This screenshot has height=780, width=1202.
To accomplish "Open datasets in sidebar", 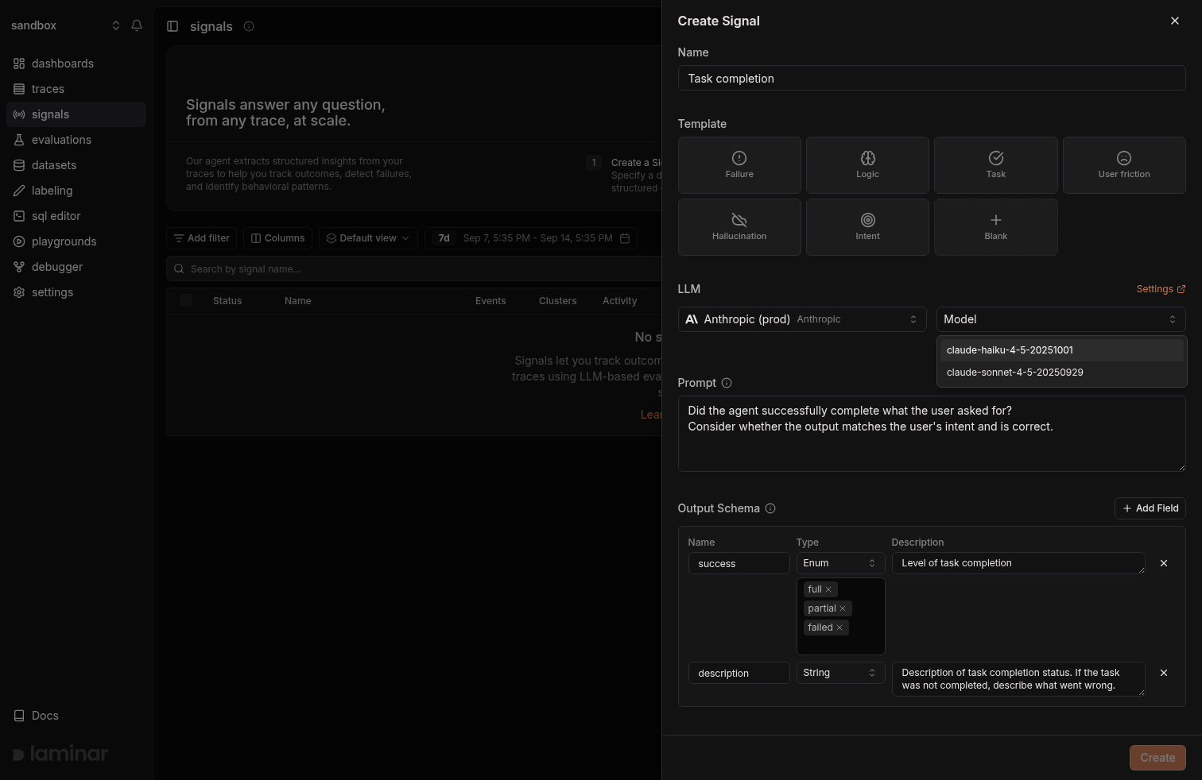I will tap(76, 165).
